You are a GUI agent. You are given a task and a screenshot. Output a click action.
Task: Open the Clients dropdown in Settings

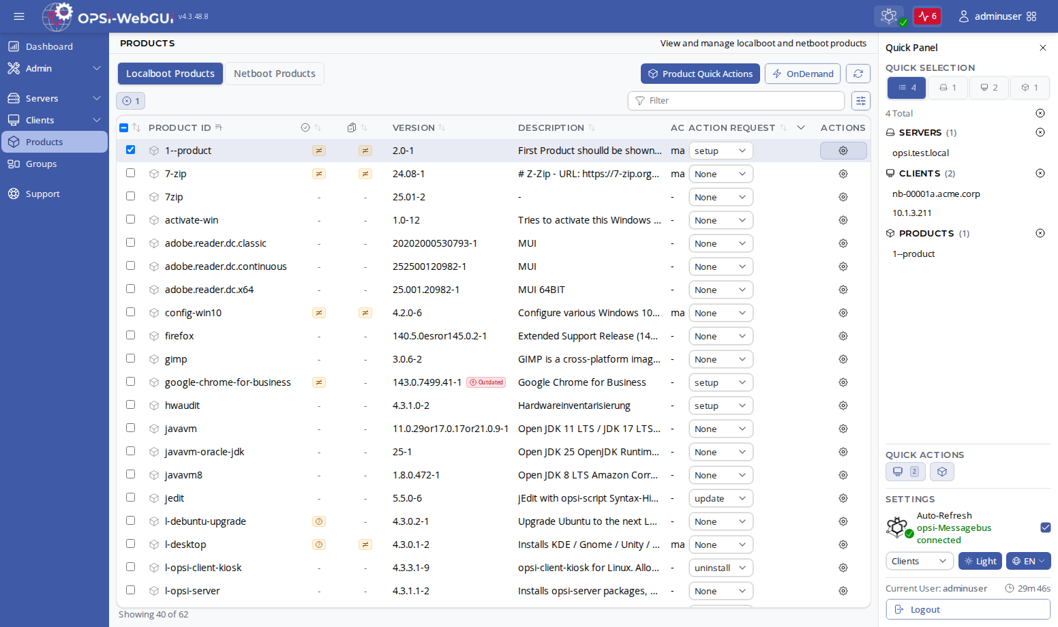[x=919, y=561]
